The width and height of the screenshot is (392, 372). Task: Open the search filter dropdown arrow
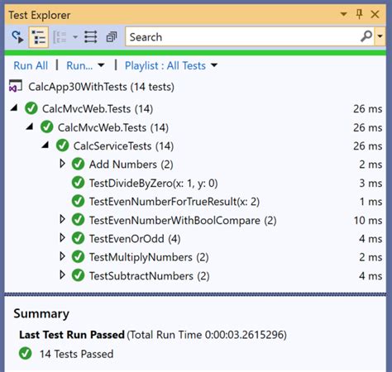coord(380,36)
